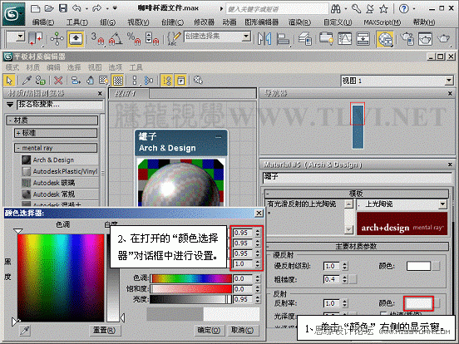The image size is (459, 344).
Task: Select and manipulate tool icon
Action: coord(57,38)
